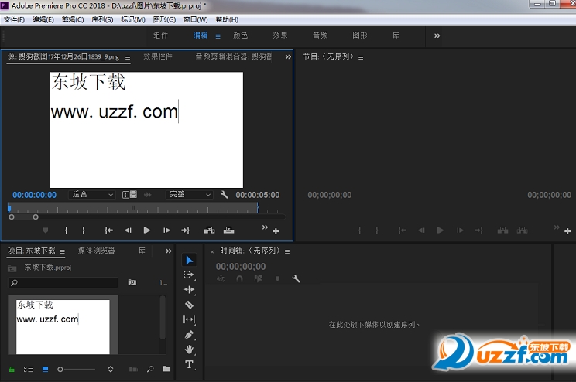The image size is (576, 382).
Task: Open the 序列(S) menu
Action: click(x=102, y=19)
